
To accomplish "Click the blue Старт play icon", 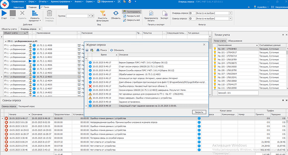I will coord(4,13).
